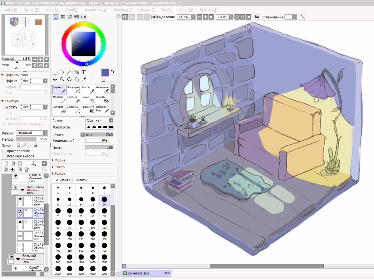
Task: Select brush size 5000 preset
Action: click(x=104, y=270)
